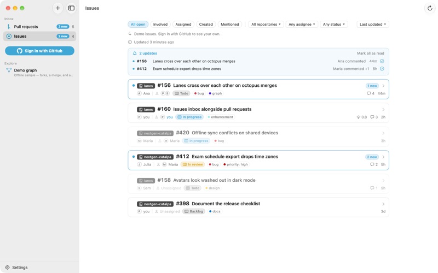Open the Demo graph sidebar item
Viewport: 438px width, 273px height.
pos(39,73)
